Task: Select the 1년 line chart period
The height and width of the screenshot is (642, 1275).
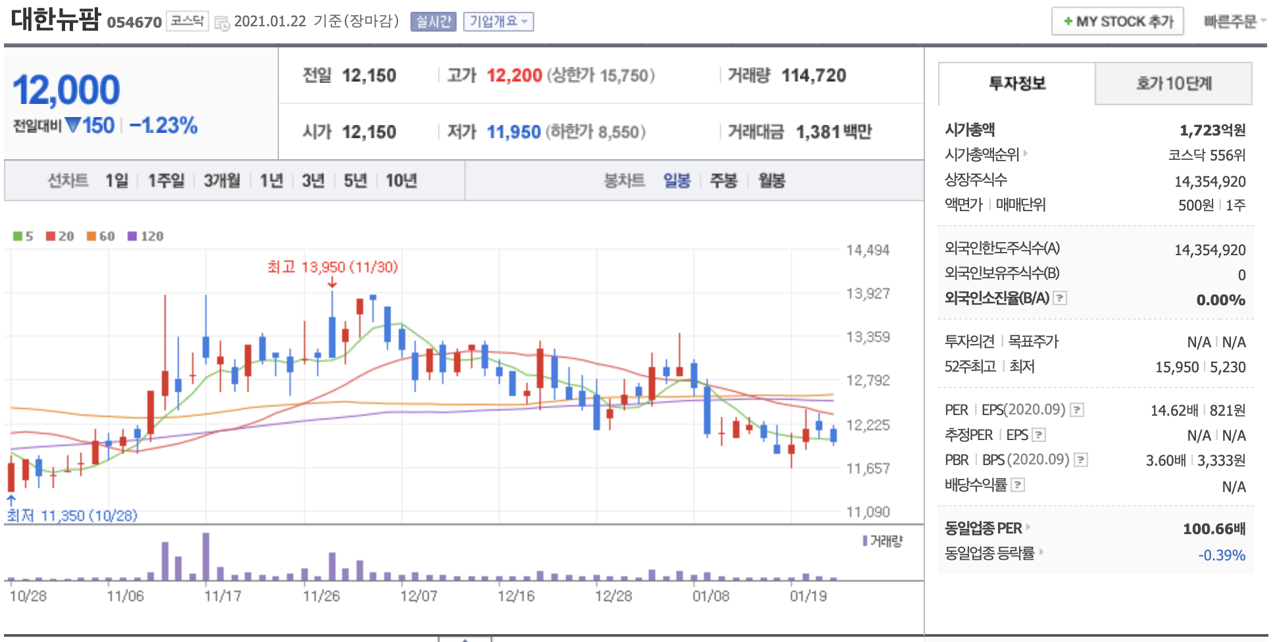Action: tap(271, 181)
